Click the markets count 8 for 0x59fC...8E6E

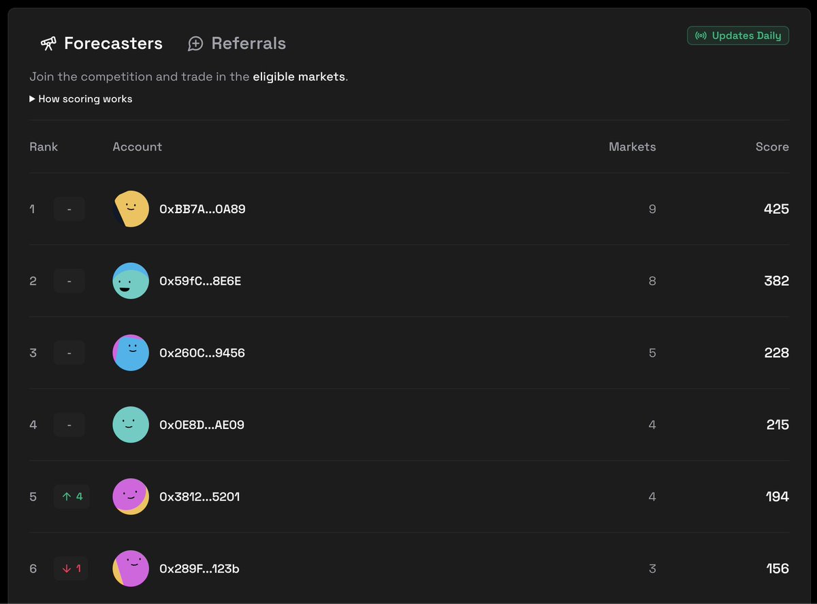652,281
